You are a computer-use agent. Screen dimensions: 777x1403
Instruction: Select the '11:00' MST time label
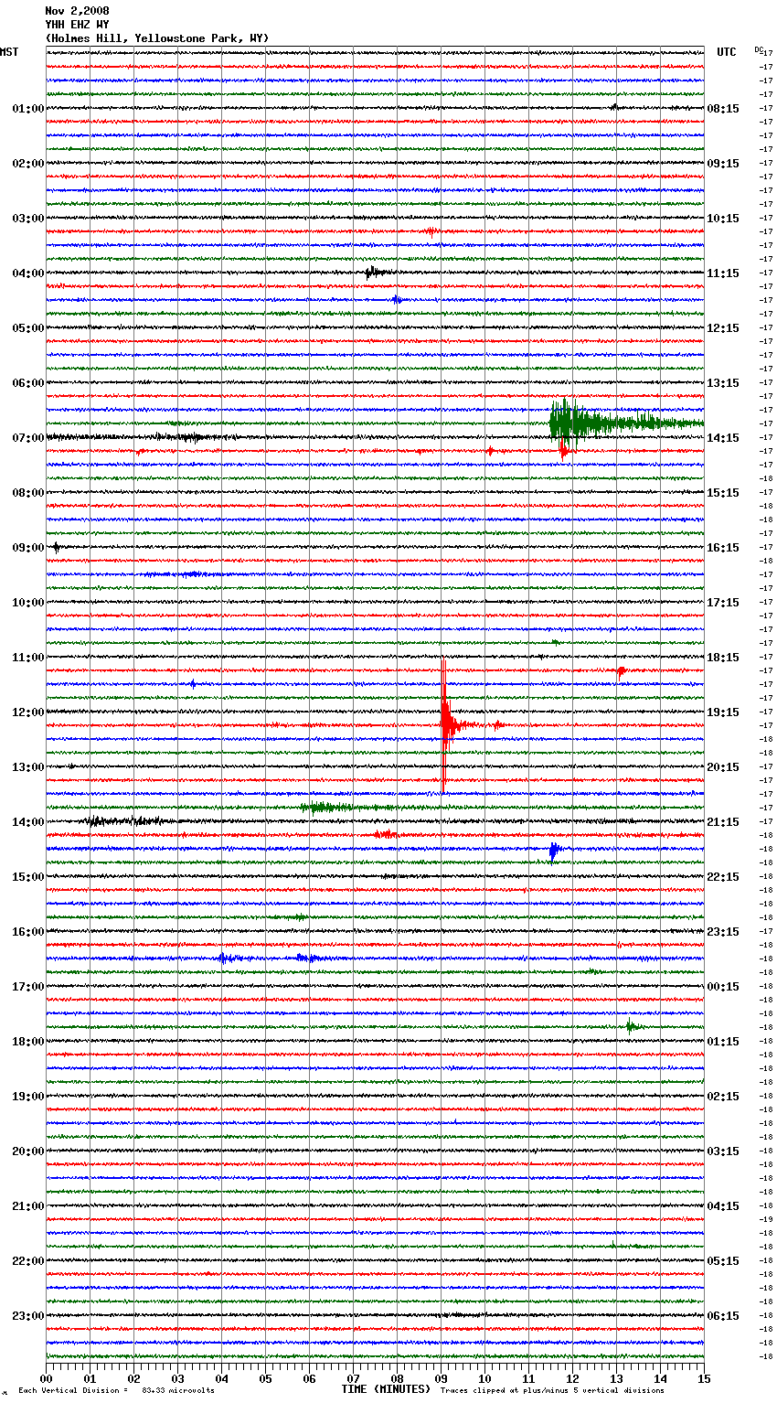click(x=28, y=658)
